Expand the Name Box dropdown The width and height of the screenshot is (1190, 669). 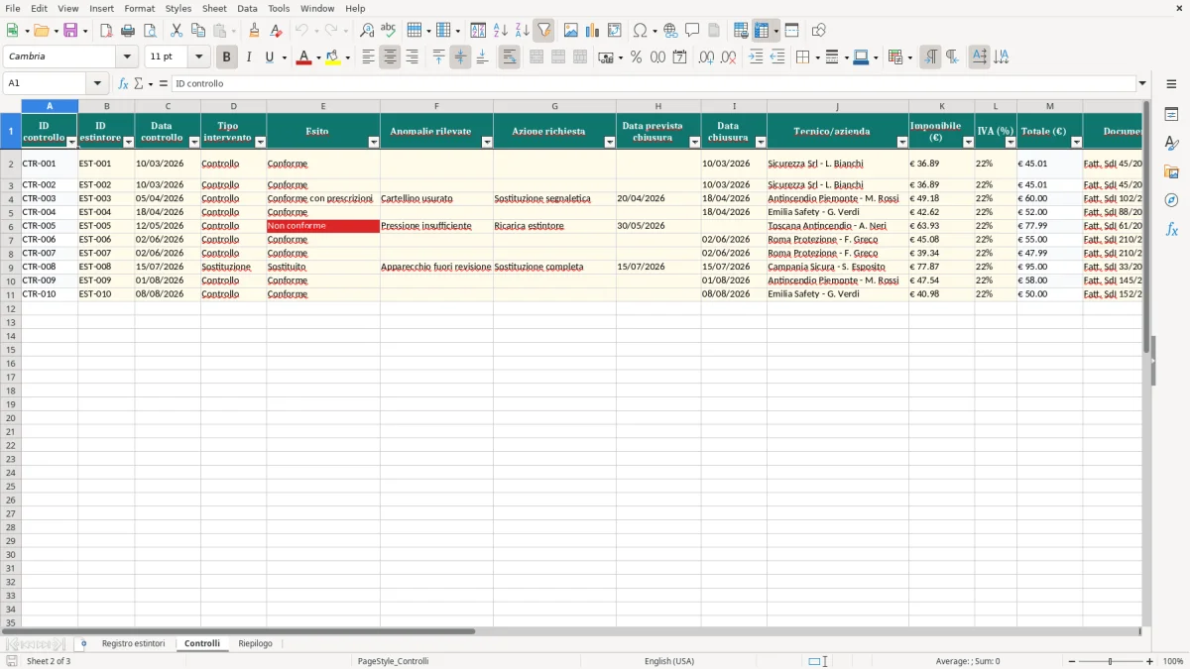point(97,83)
